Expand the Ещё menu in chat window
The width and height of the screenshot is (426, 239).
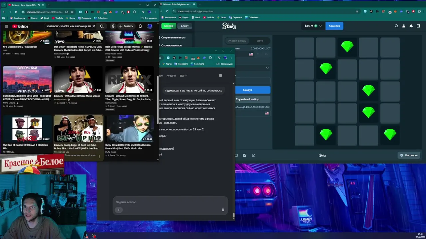pos(183,76)
